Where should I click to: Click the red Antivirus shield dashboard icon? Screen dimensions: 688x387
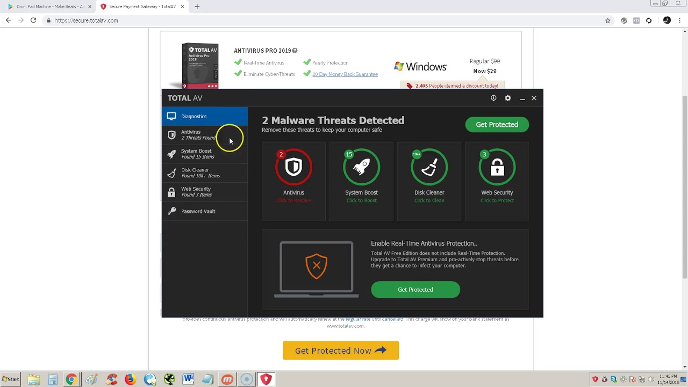(x=293, y=167)
